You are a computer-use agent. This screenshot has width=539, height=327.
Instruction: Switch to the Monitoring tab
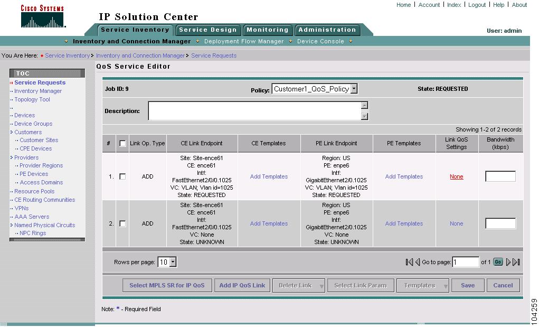[268, 30]
